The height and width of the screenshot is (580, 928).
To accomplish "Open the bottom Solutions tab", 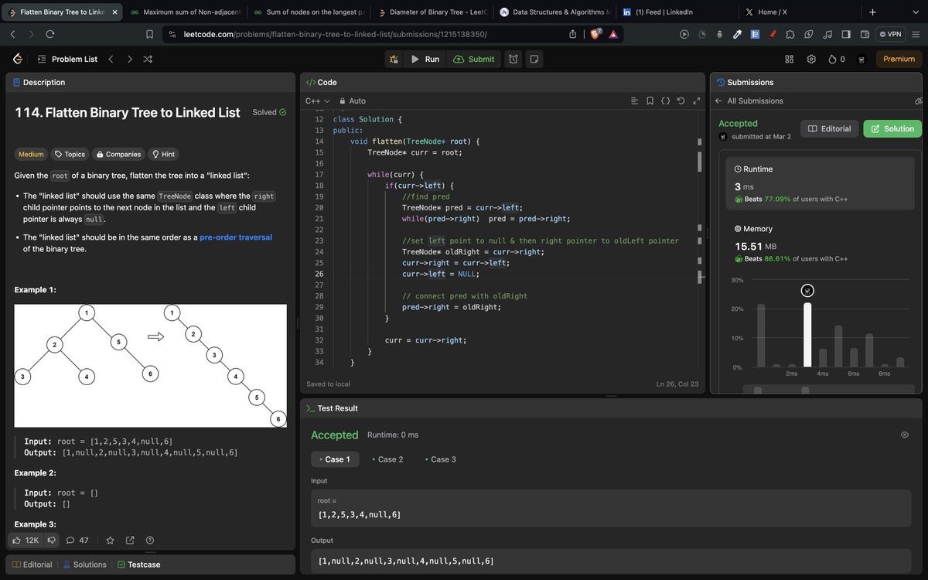I will coord(84,565).
